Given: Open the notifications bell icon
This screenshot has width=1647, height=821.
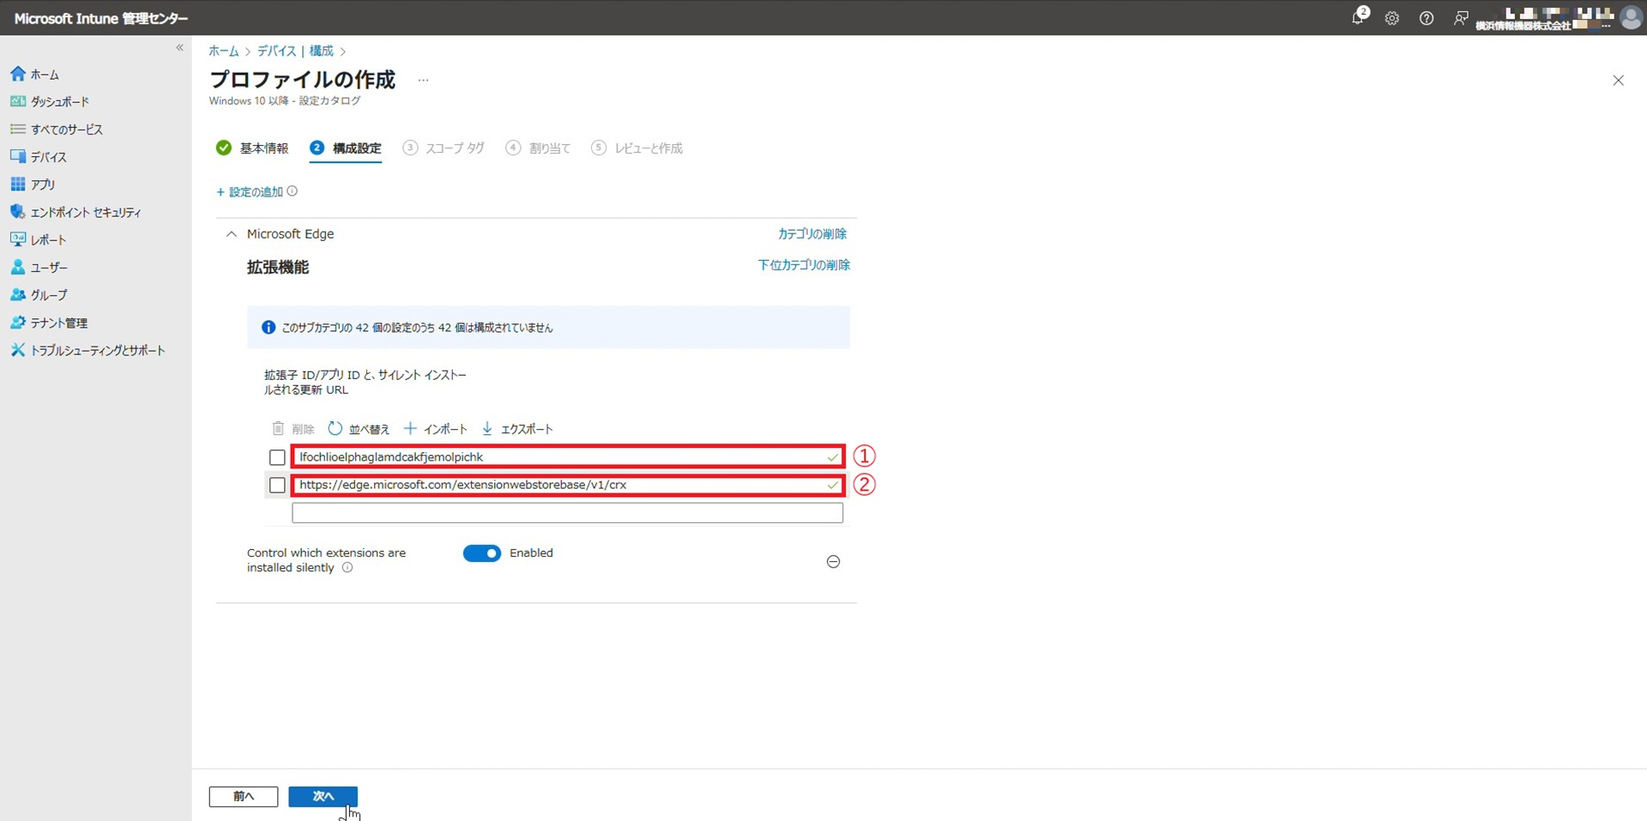Looking at the screenshot, I should click(1358, 18).
